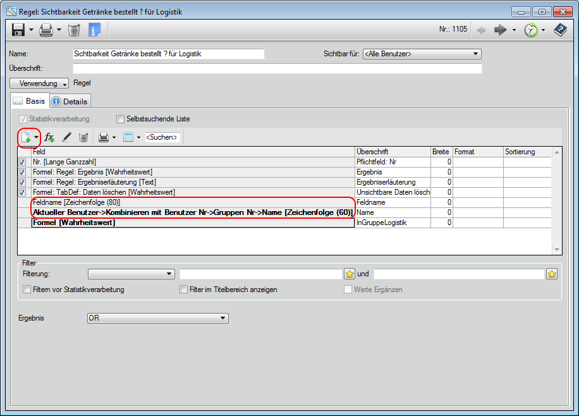Click the save disk icon

(18, 30)
